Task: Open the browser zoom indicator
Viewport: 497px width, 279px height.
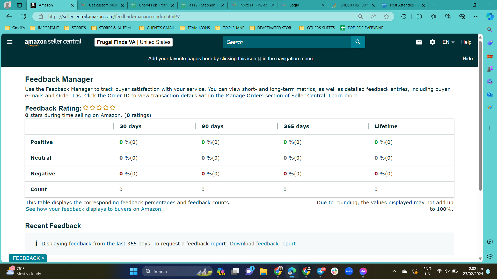Action: tap(360, 17)
